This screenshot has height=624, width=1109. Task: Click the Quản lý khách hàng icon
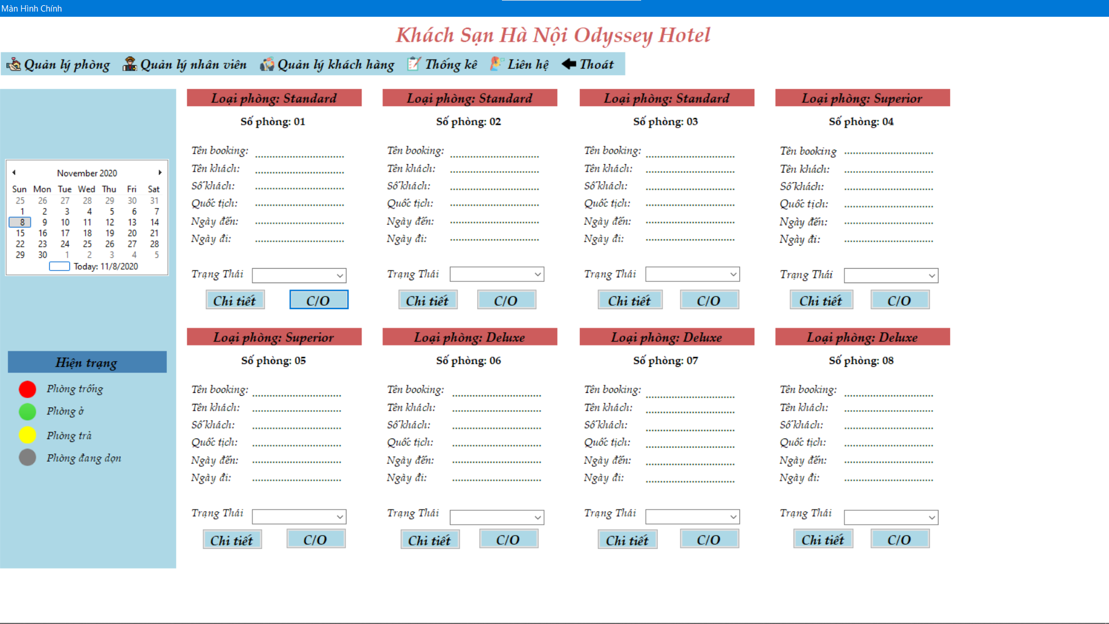point(267,64)
